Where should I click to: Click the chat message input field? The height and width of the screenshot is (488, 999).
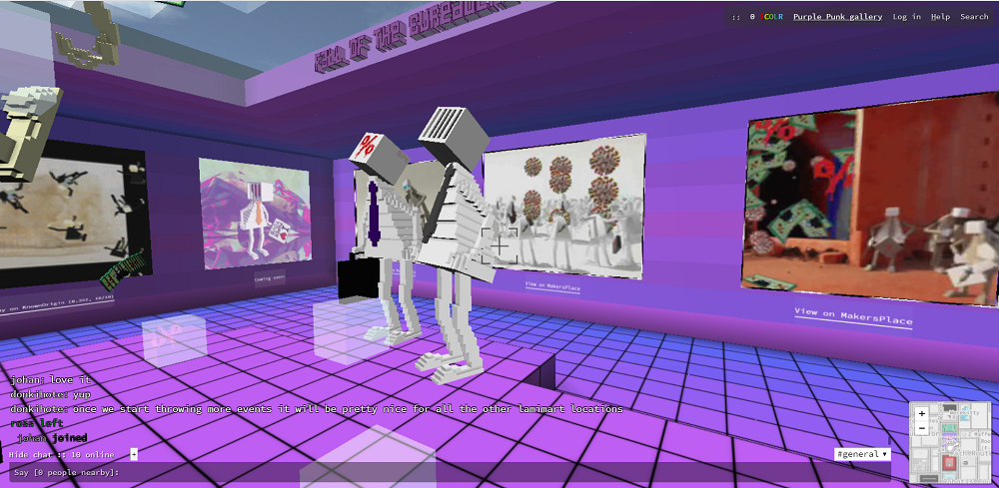click(450, 472)
